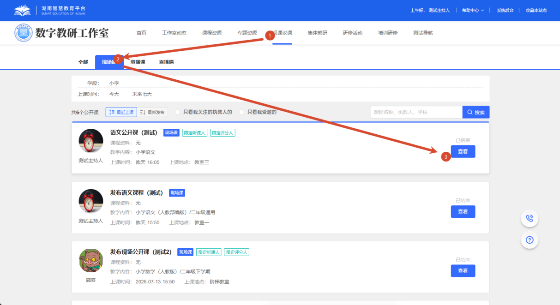Switch to the 录播课 tab
This screenshot has width=560, height=305.
pyautogui.click(x=138, y=62)
